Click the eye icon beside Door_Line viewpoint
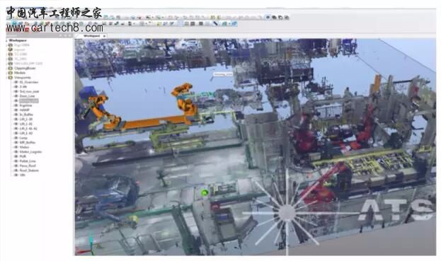This screenshot has height=261, width=441. pos(16,96)
